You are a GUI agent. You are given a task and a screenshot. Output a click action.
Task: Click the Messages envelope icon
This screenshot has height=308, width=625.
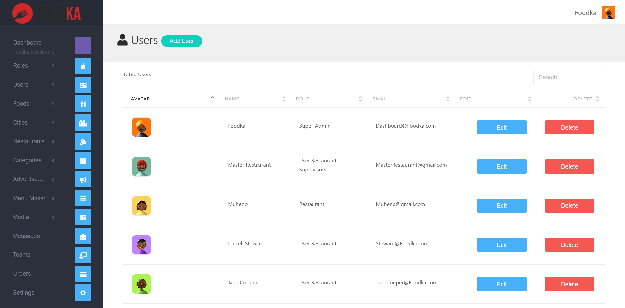pyautogui.click(x=83, y=236)
